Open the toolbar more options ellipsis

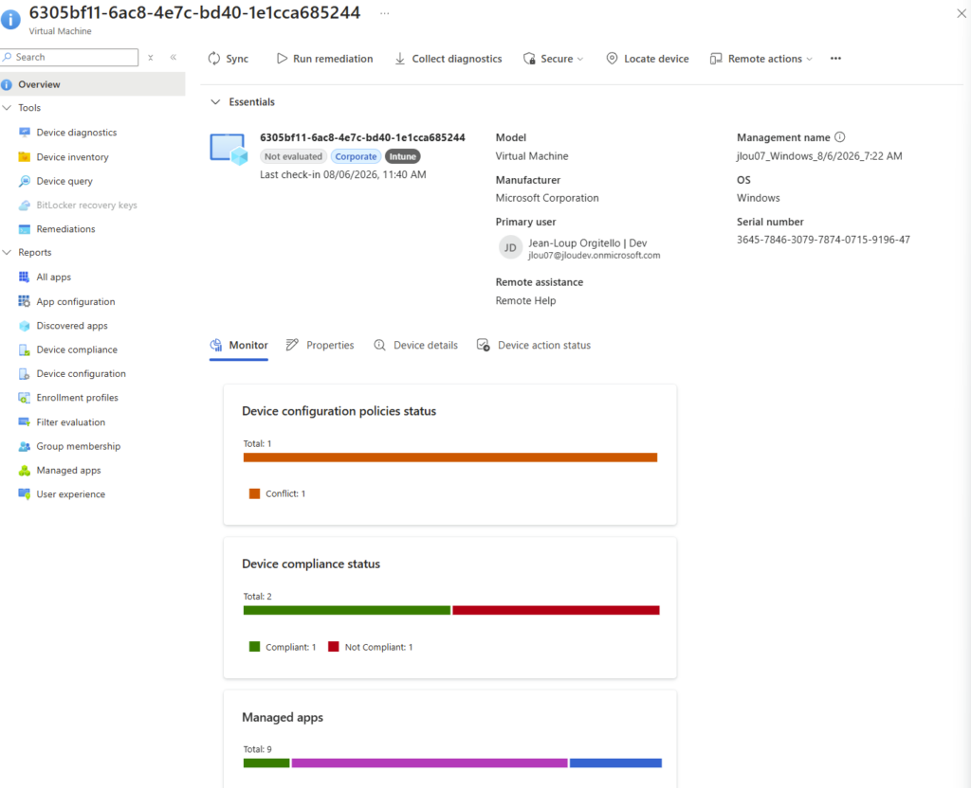coord(835,58)
